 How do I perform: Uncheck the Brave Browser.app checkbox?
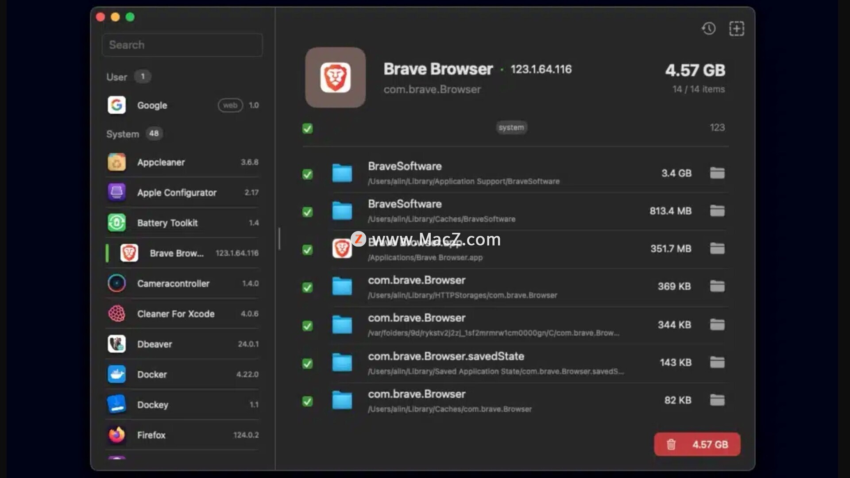click(x=307, y=250)
